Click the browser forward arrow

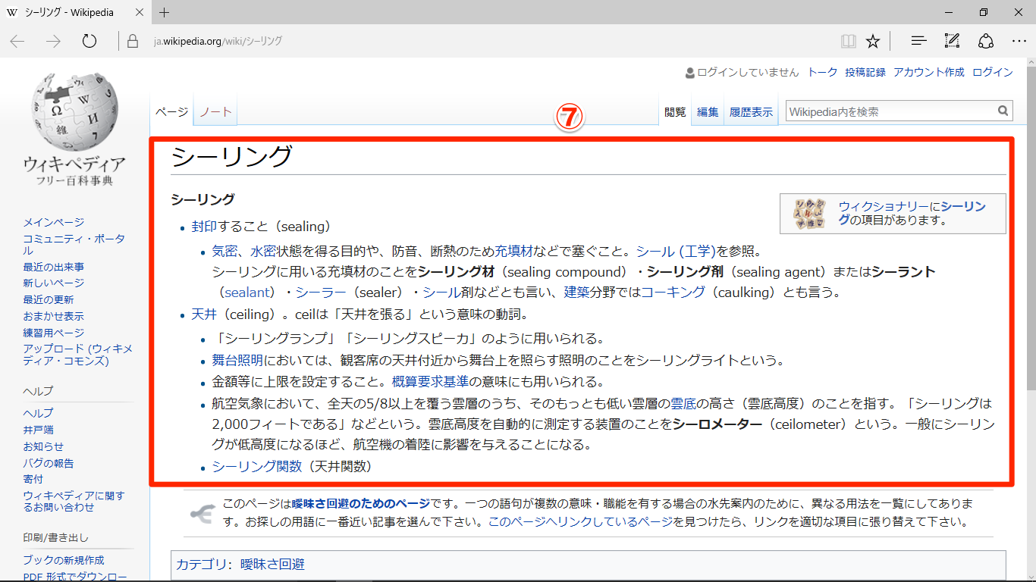click(x=53, y=41)
